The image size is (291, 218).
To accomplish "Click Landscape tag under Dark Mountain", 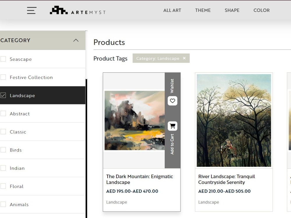I will tap(117, 202).
